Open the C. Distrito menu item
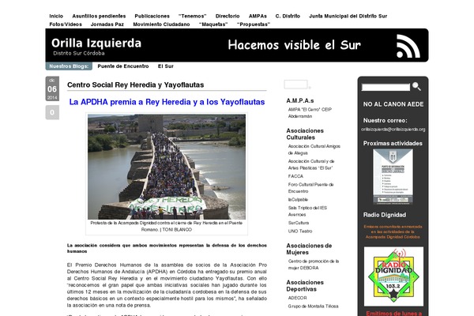 [288, 16]
